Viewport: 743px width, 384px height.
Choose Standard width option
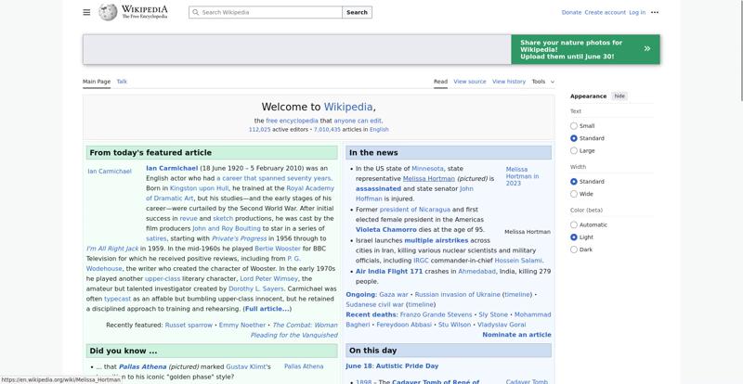click(x=574, y=182)
